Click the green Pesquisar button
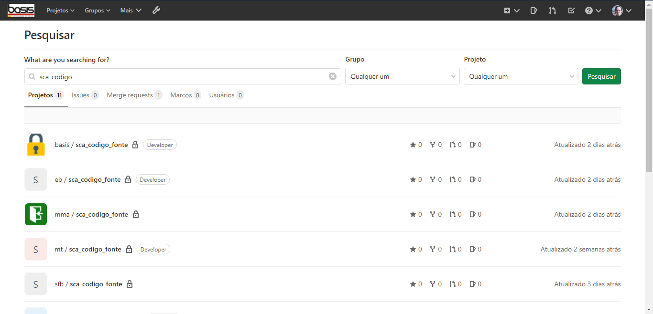653x314 pixels. (601, 76)
